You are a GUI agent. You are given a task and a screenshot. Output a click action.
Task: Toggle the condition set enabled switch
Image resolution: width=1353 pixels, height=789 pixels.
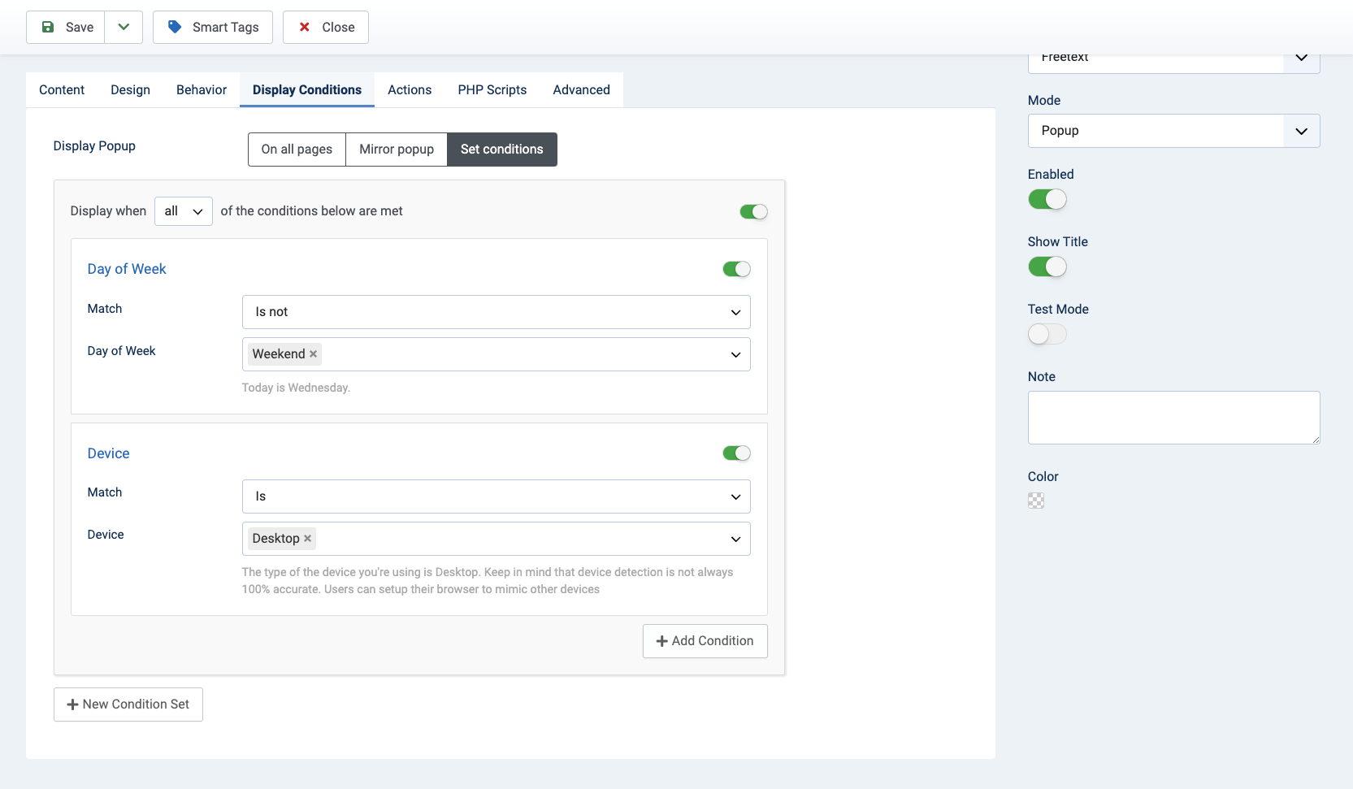click(x=753, y=211)
